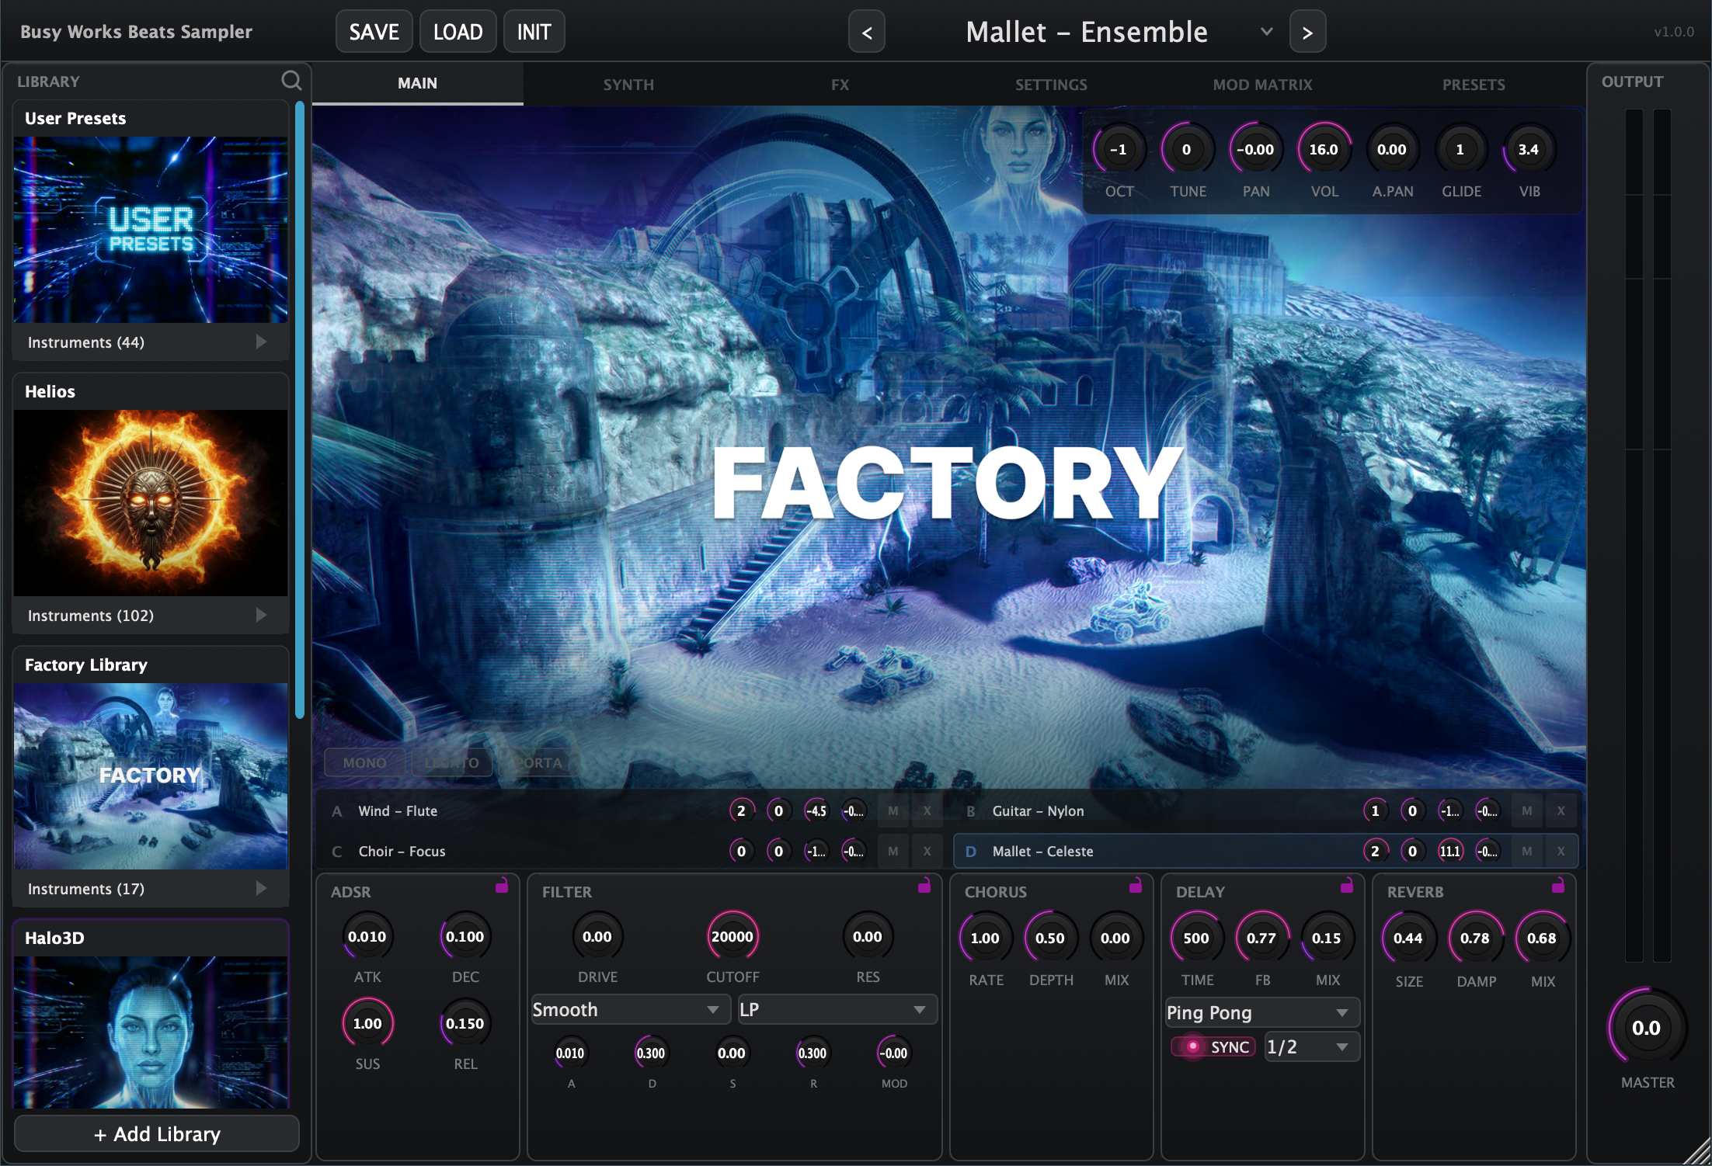Screen dimensions: 1712x1166
Task: Switch to the FX tab
Action: point(840,84)
